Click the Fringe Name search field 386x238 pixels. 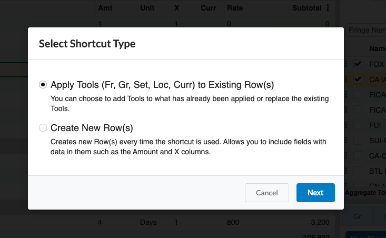click(366, 30)
